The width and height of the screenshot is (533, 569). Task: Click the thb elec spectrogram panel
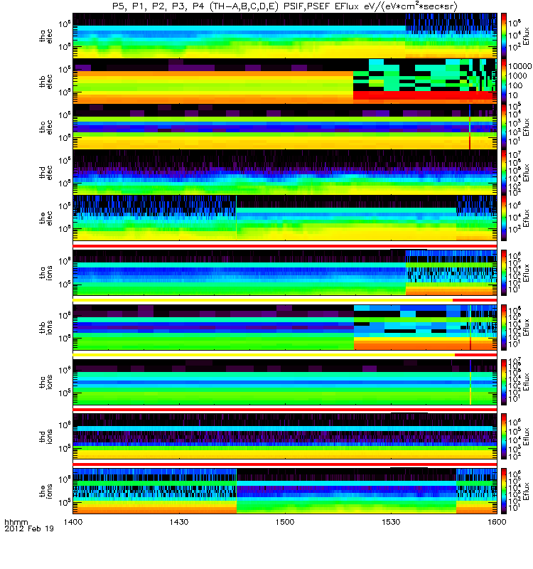[x=285, y=81]
